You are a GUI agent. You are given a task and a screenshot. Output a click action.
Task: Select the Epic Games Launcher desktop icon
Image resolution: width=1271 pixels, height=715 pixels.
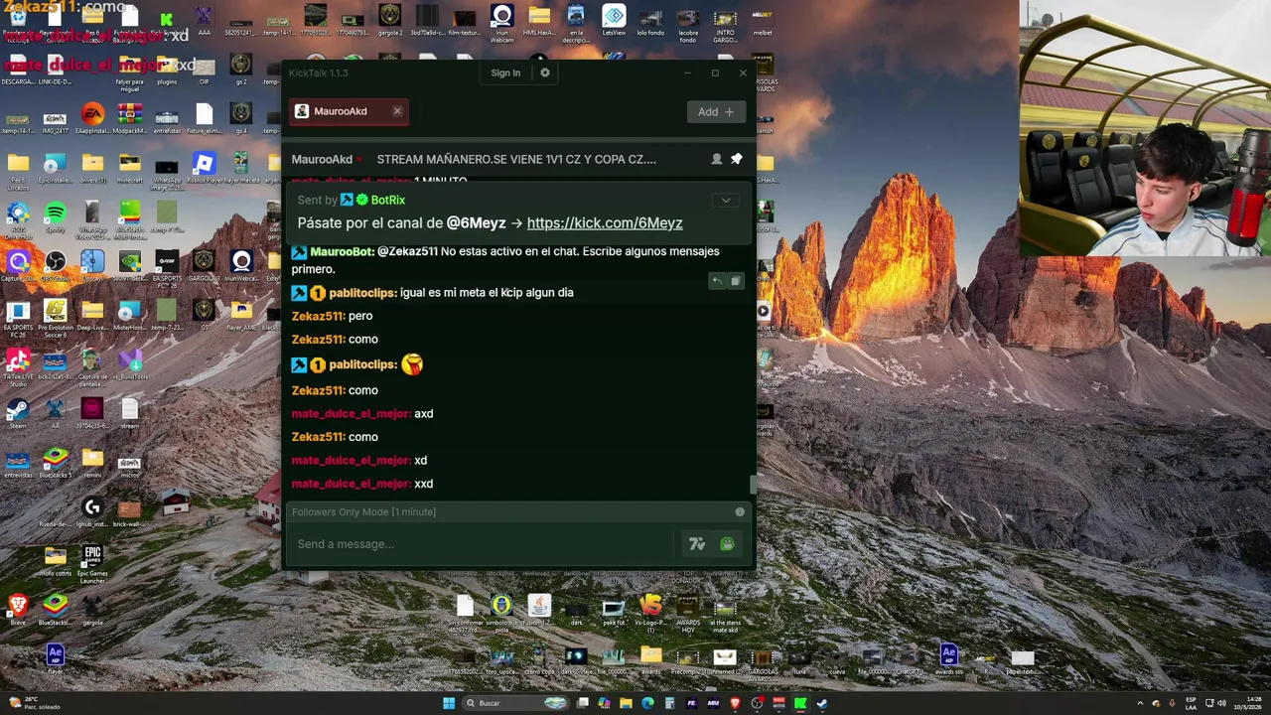point(92,562)
